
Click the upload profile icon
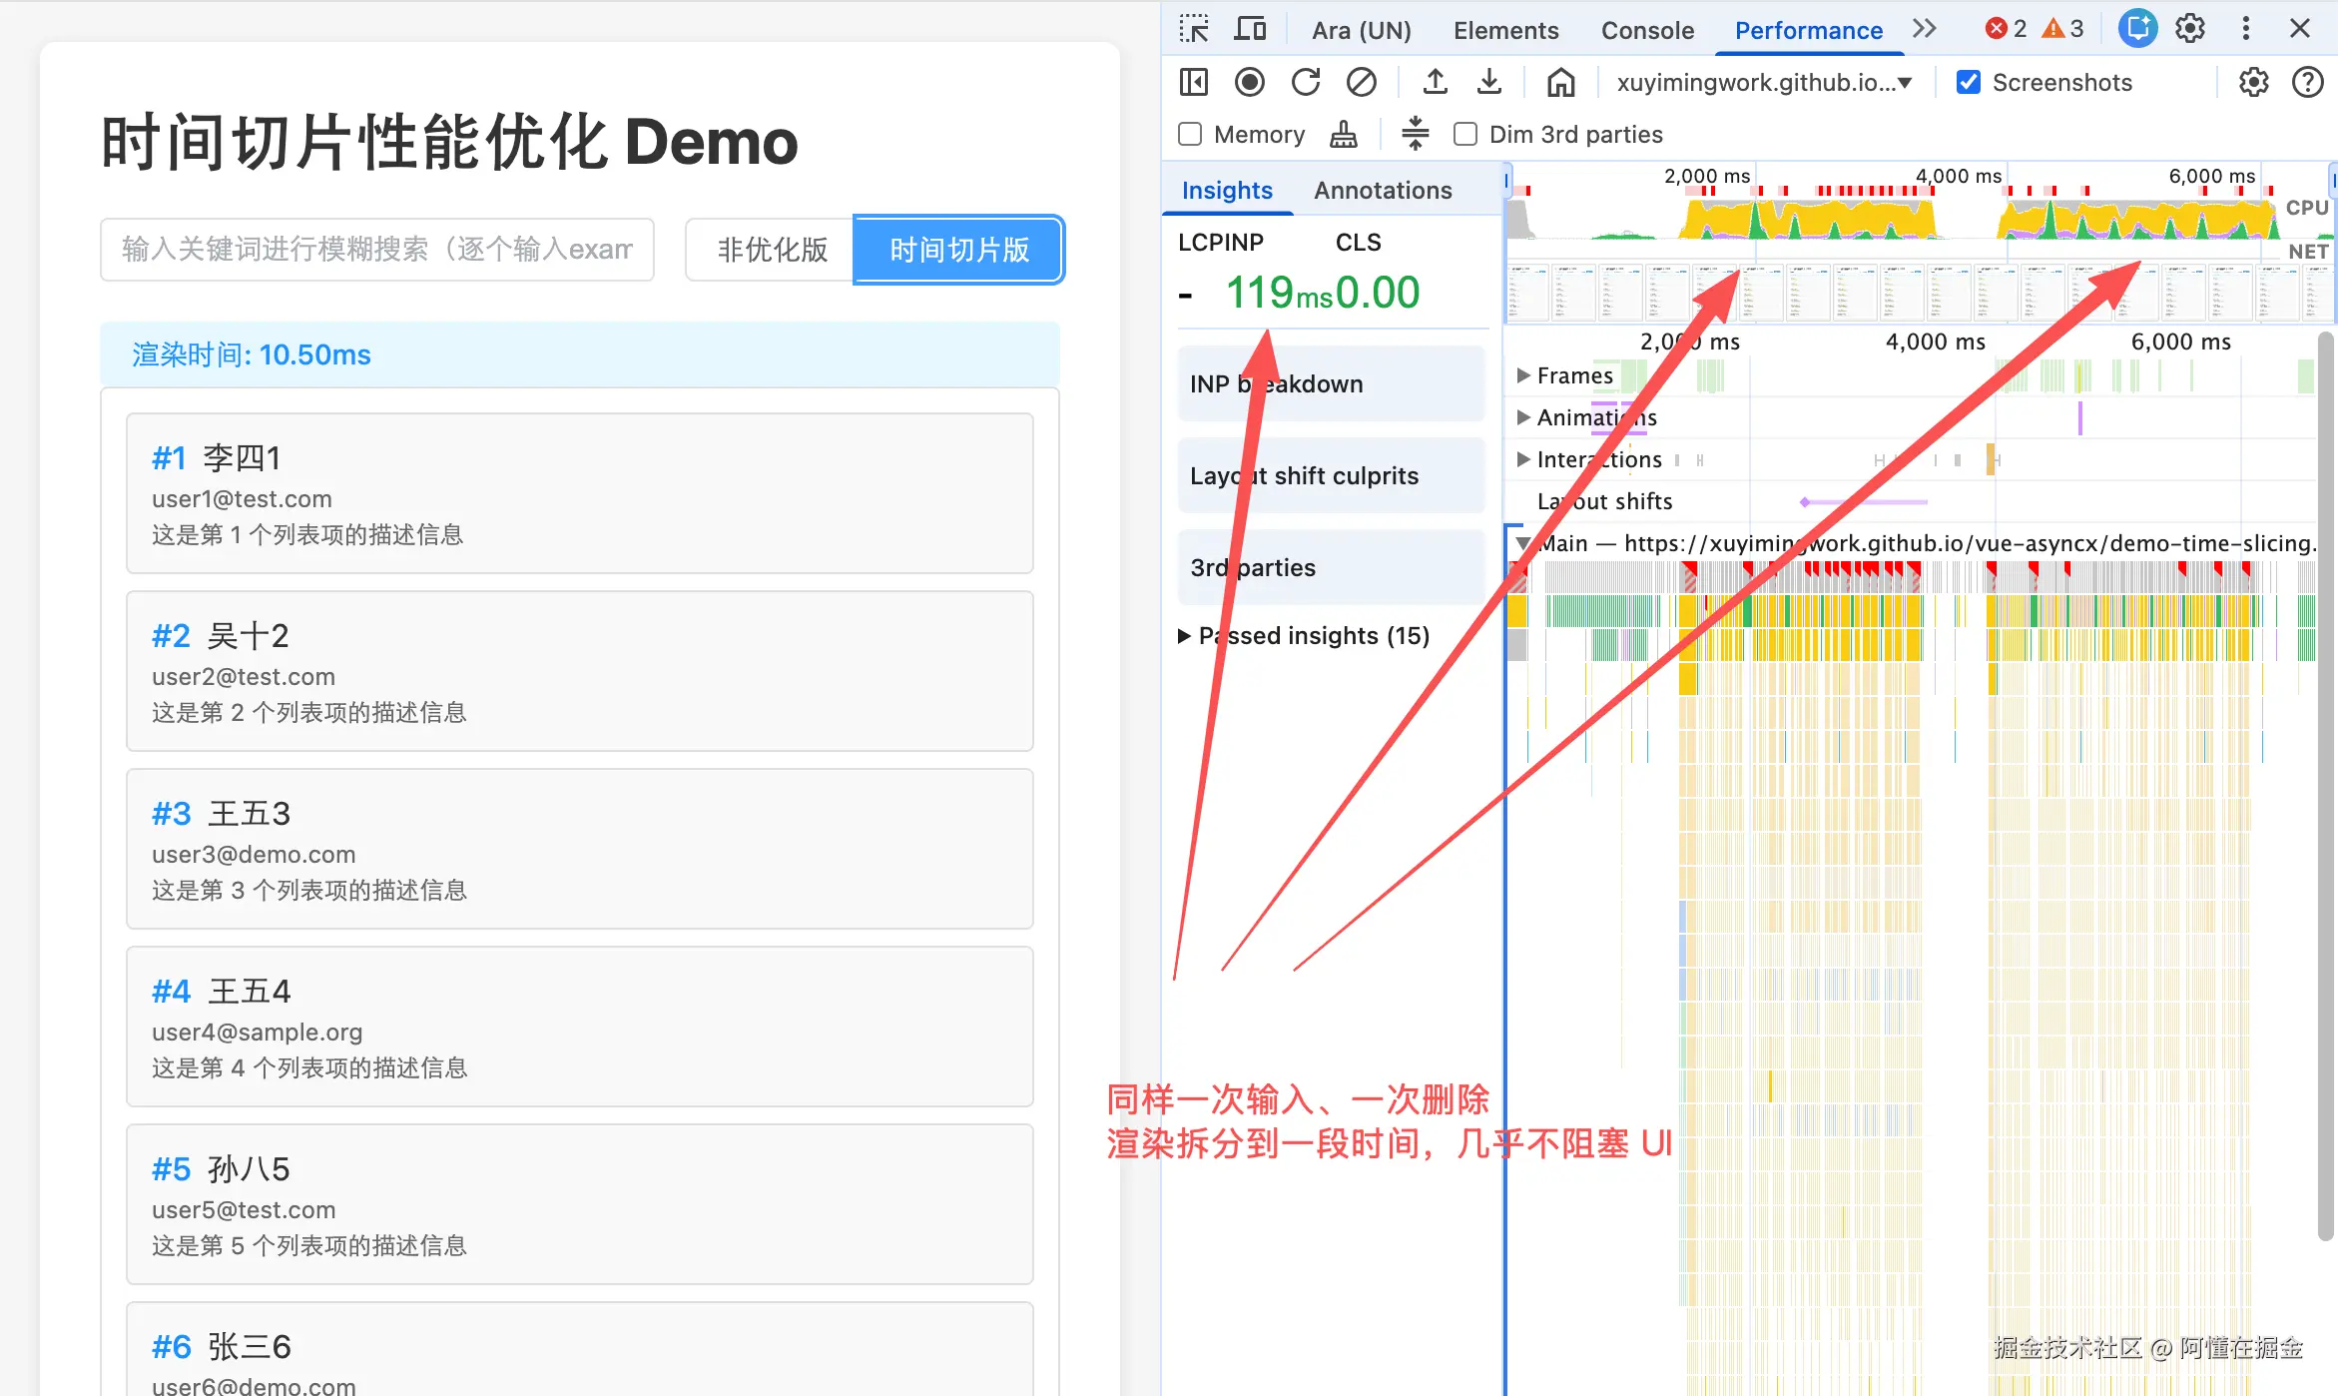[1435, 82]
